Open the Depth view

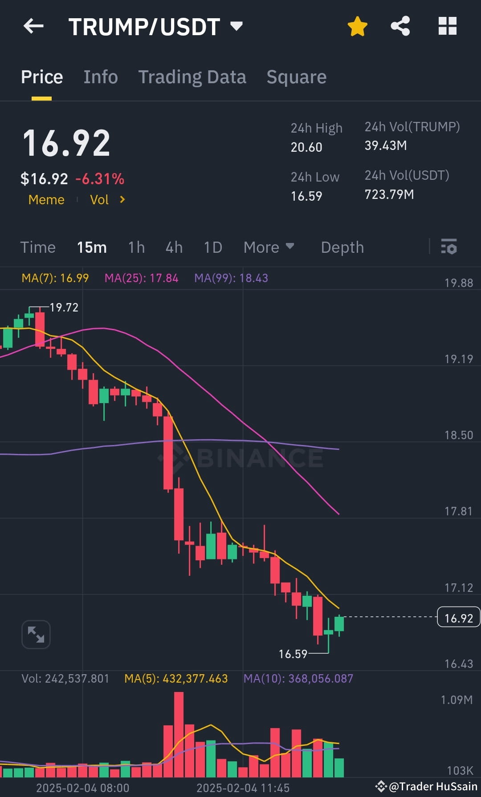pos(342,247)
